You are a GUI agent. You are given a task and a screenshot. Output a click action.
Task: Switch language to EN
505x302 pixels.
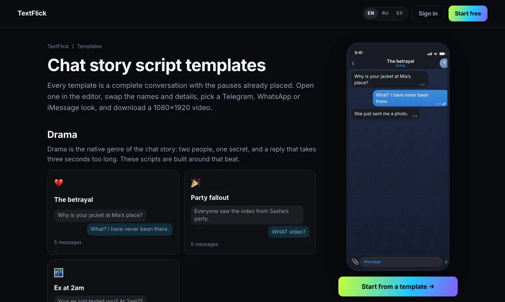371,13
